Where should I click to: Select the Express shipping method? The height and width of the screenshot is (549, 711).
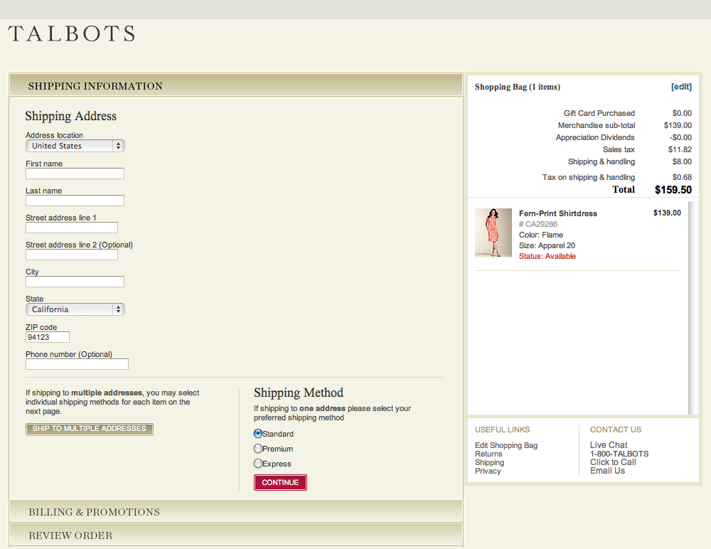tap(257, 463)
